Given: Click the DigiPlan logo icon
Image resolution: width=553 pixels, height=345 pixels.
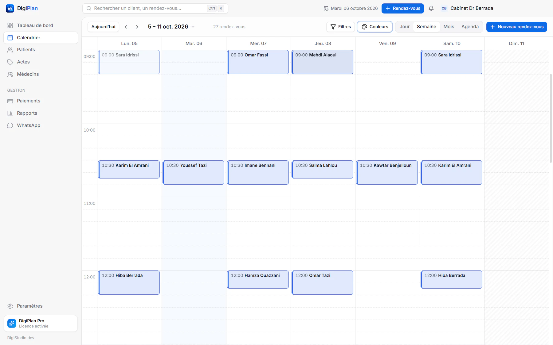Looking at the screenshot, I should (x=10, y=8).
